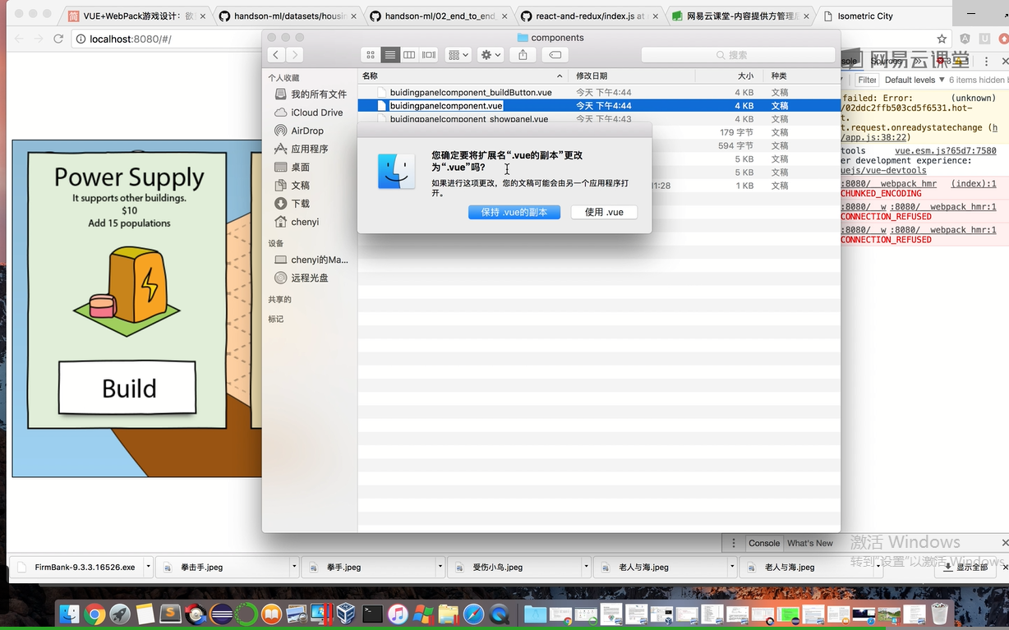
Task: Open (index):1 source link in console
Action: coord(973,184)
